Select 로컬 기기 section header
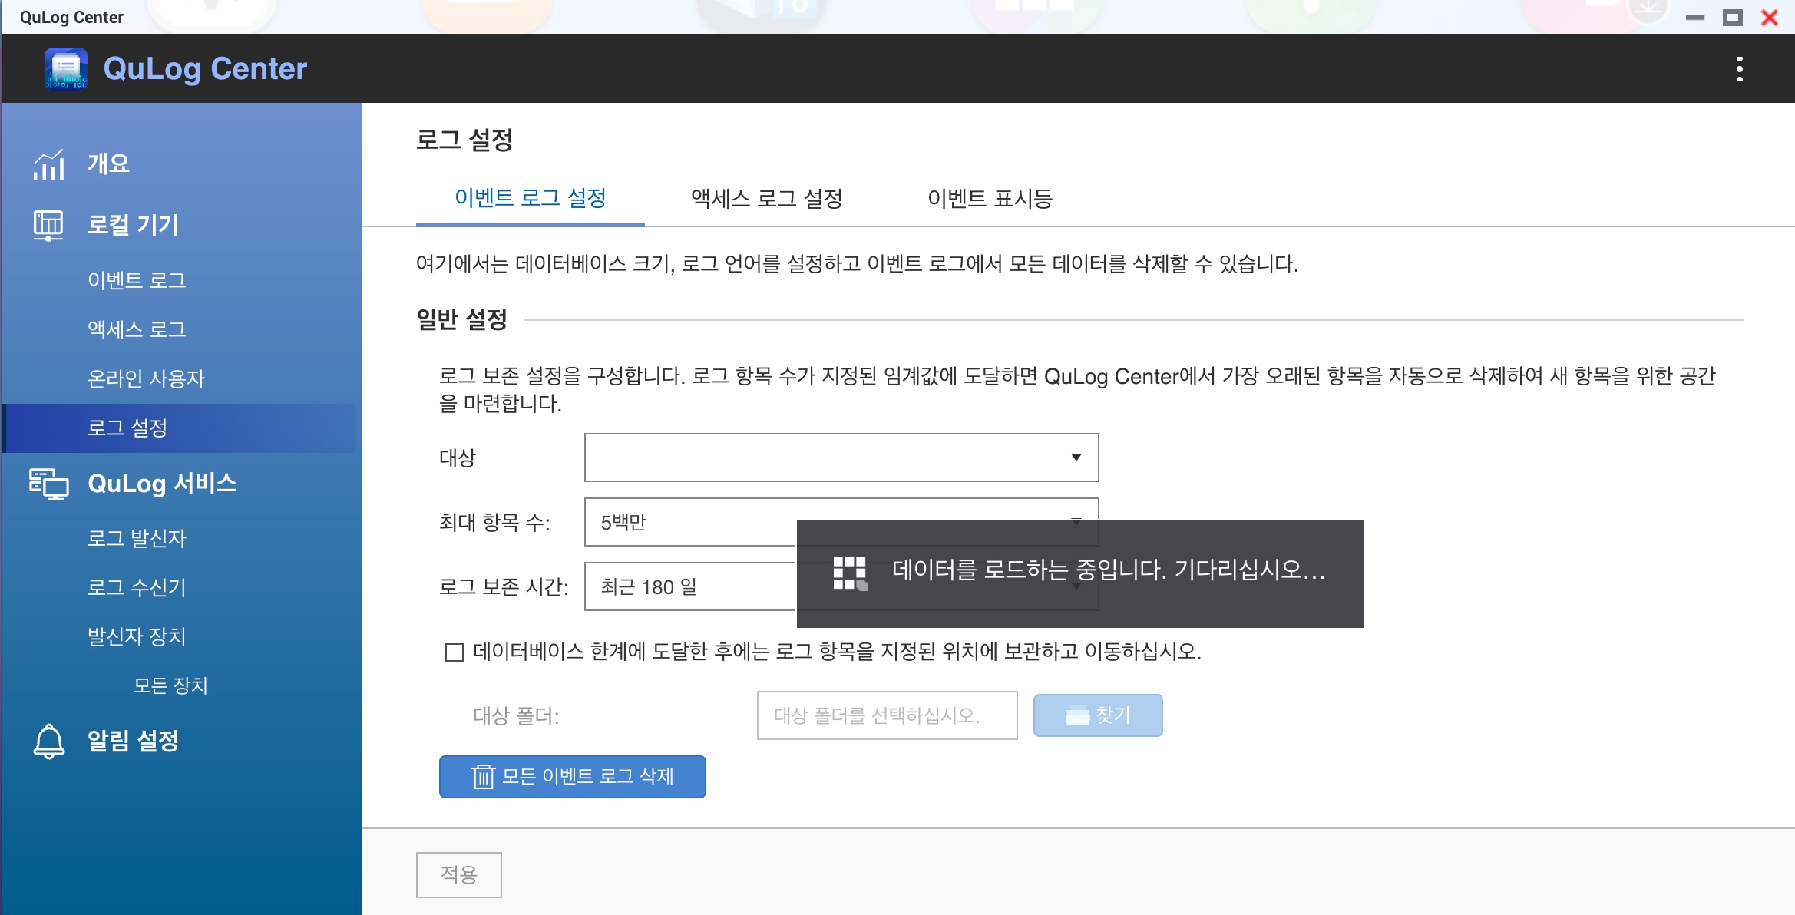1795x915 pixels. [x=133, y=225]
